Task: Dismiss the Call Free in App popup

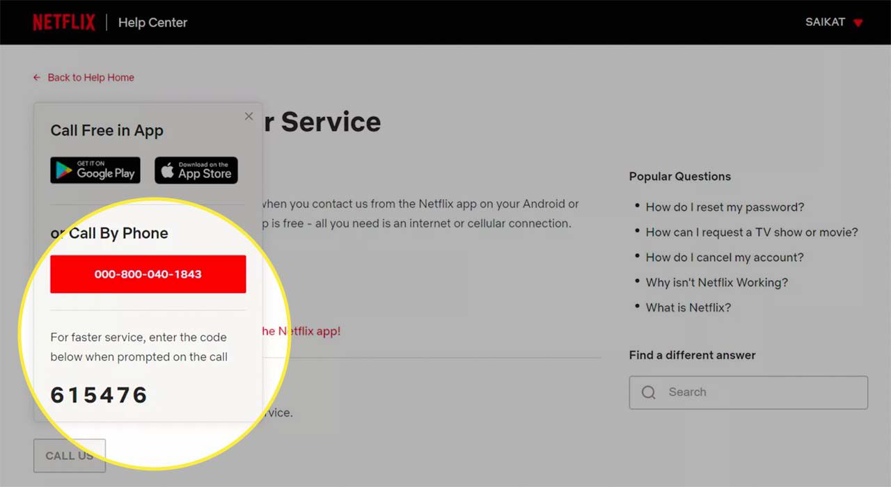Action: pyautogui.click(x=249, y=116)
